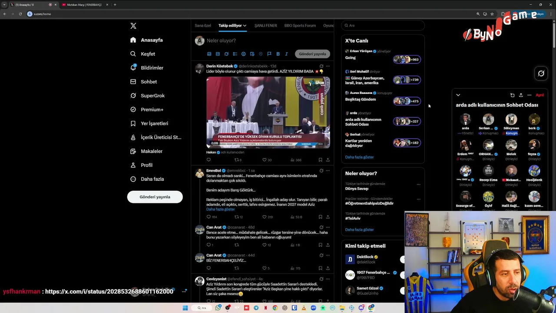Open options for Dünya Savaşı trend
Screen dimensions: 556x313
click(418, 184)
